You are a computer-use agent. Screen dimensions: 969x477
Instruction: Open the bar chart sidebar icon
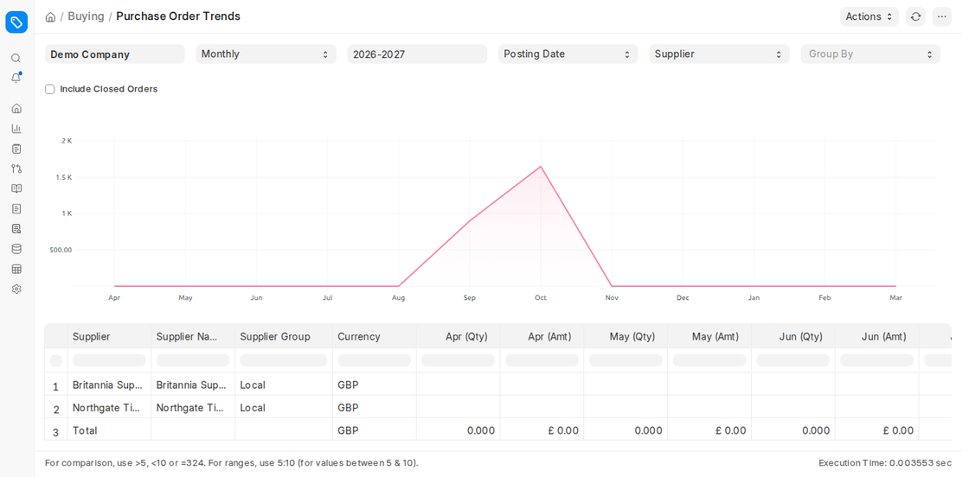point(16,129)
